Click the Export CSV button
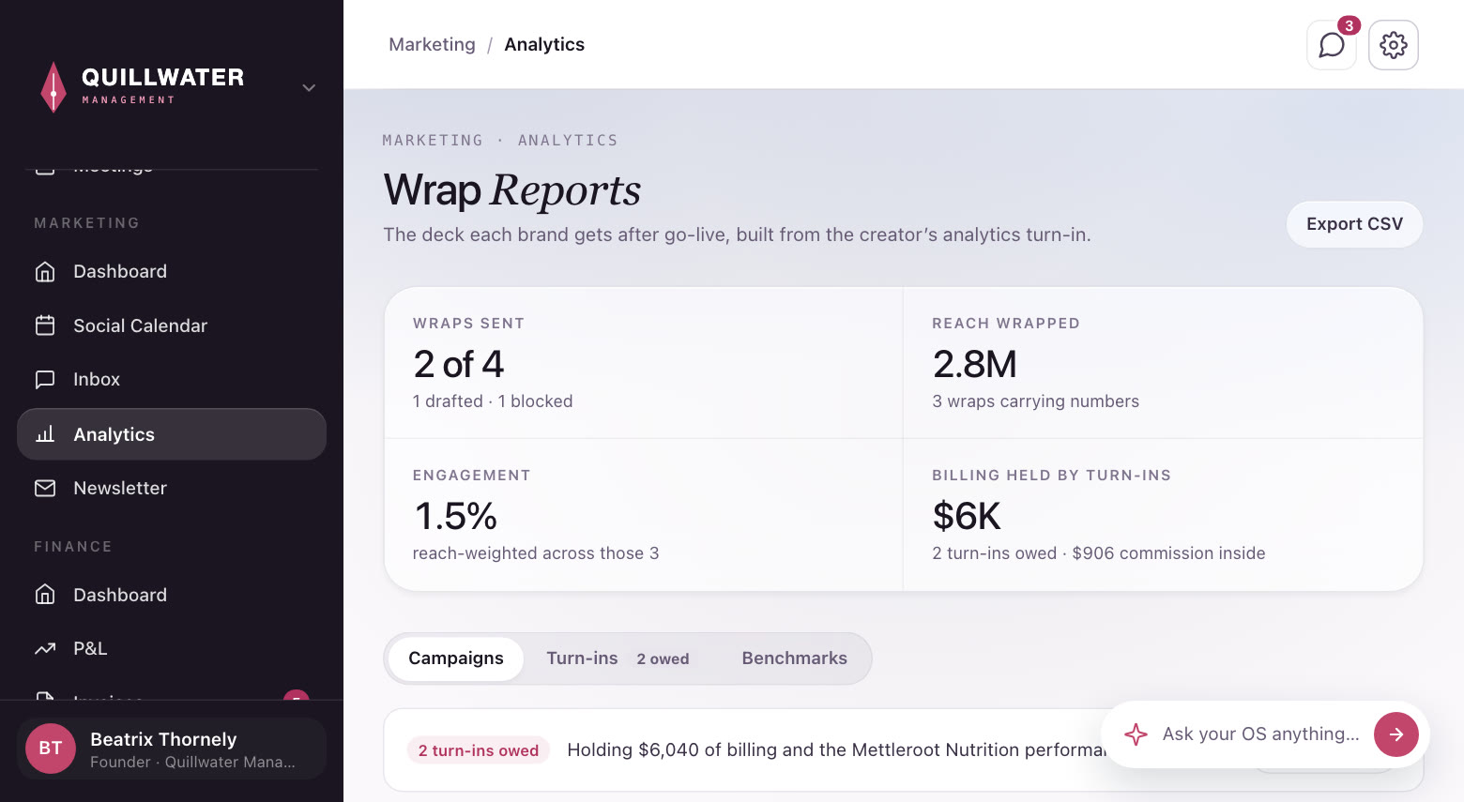The image size is (1464, 802). point(1354,224)
